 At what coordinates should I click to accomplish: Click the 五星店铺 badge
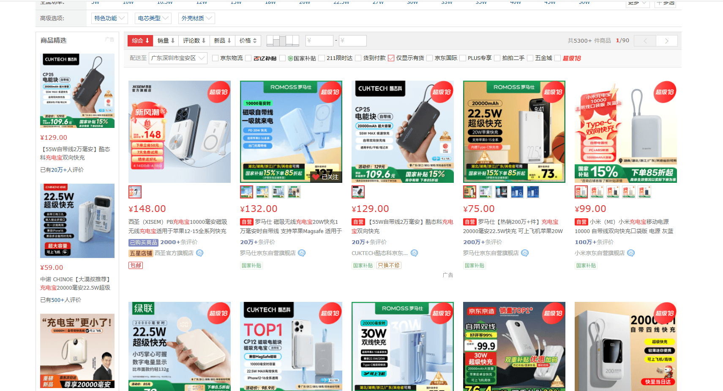pos(141,253)
